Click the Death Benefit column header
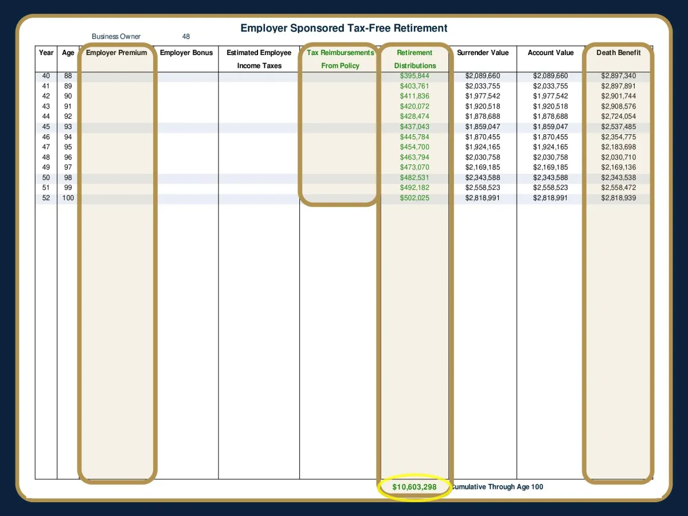 click(x=619, y=53)
